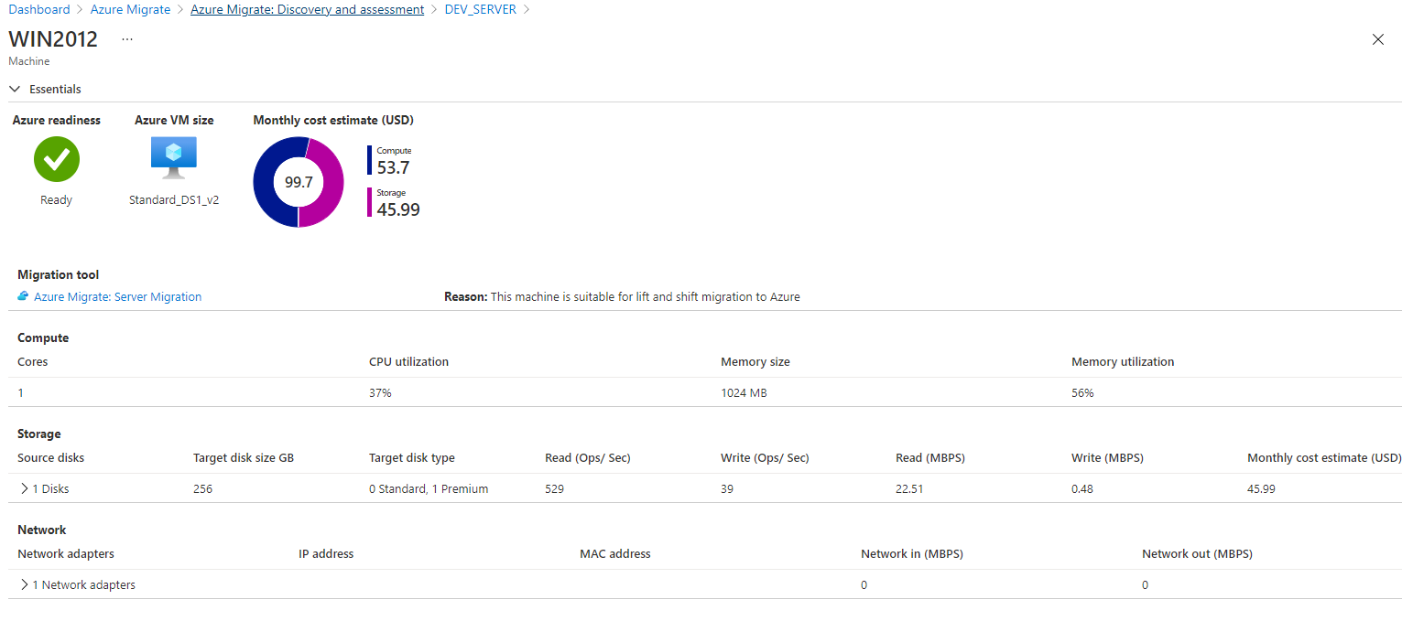Go to Azure Migrate breadcrumb

pos(130,9)
